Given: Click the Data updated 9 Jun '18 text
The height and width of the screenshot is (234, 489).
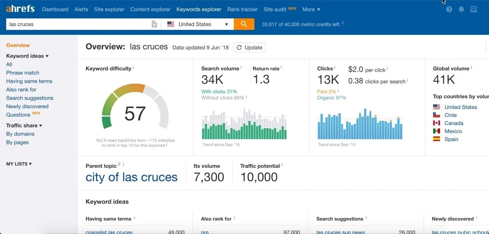Looking at the screenshot, I should pyautogui.click(x=201, y=47).
